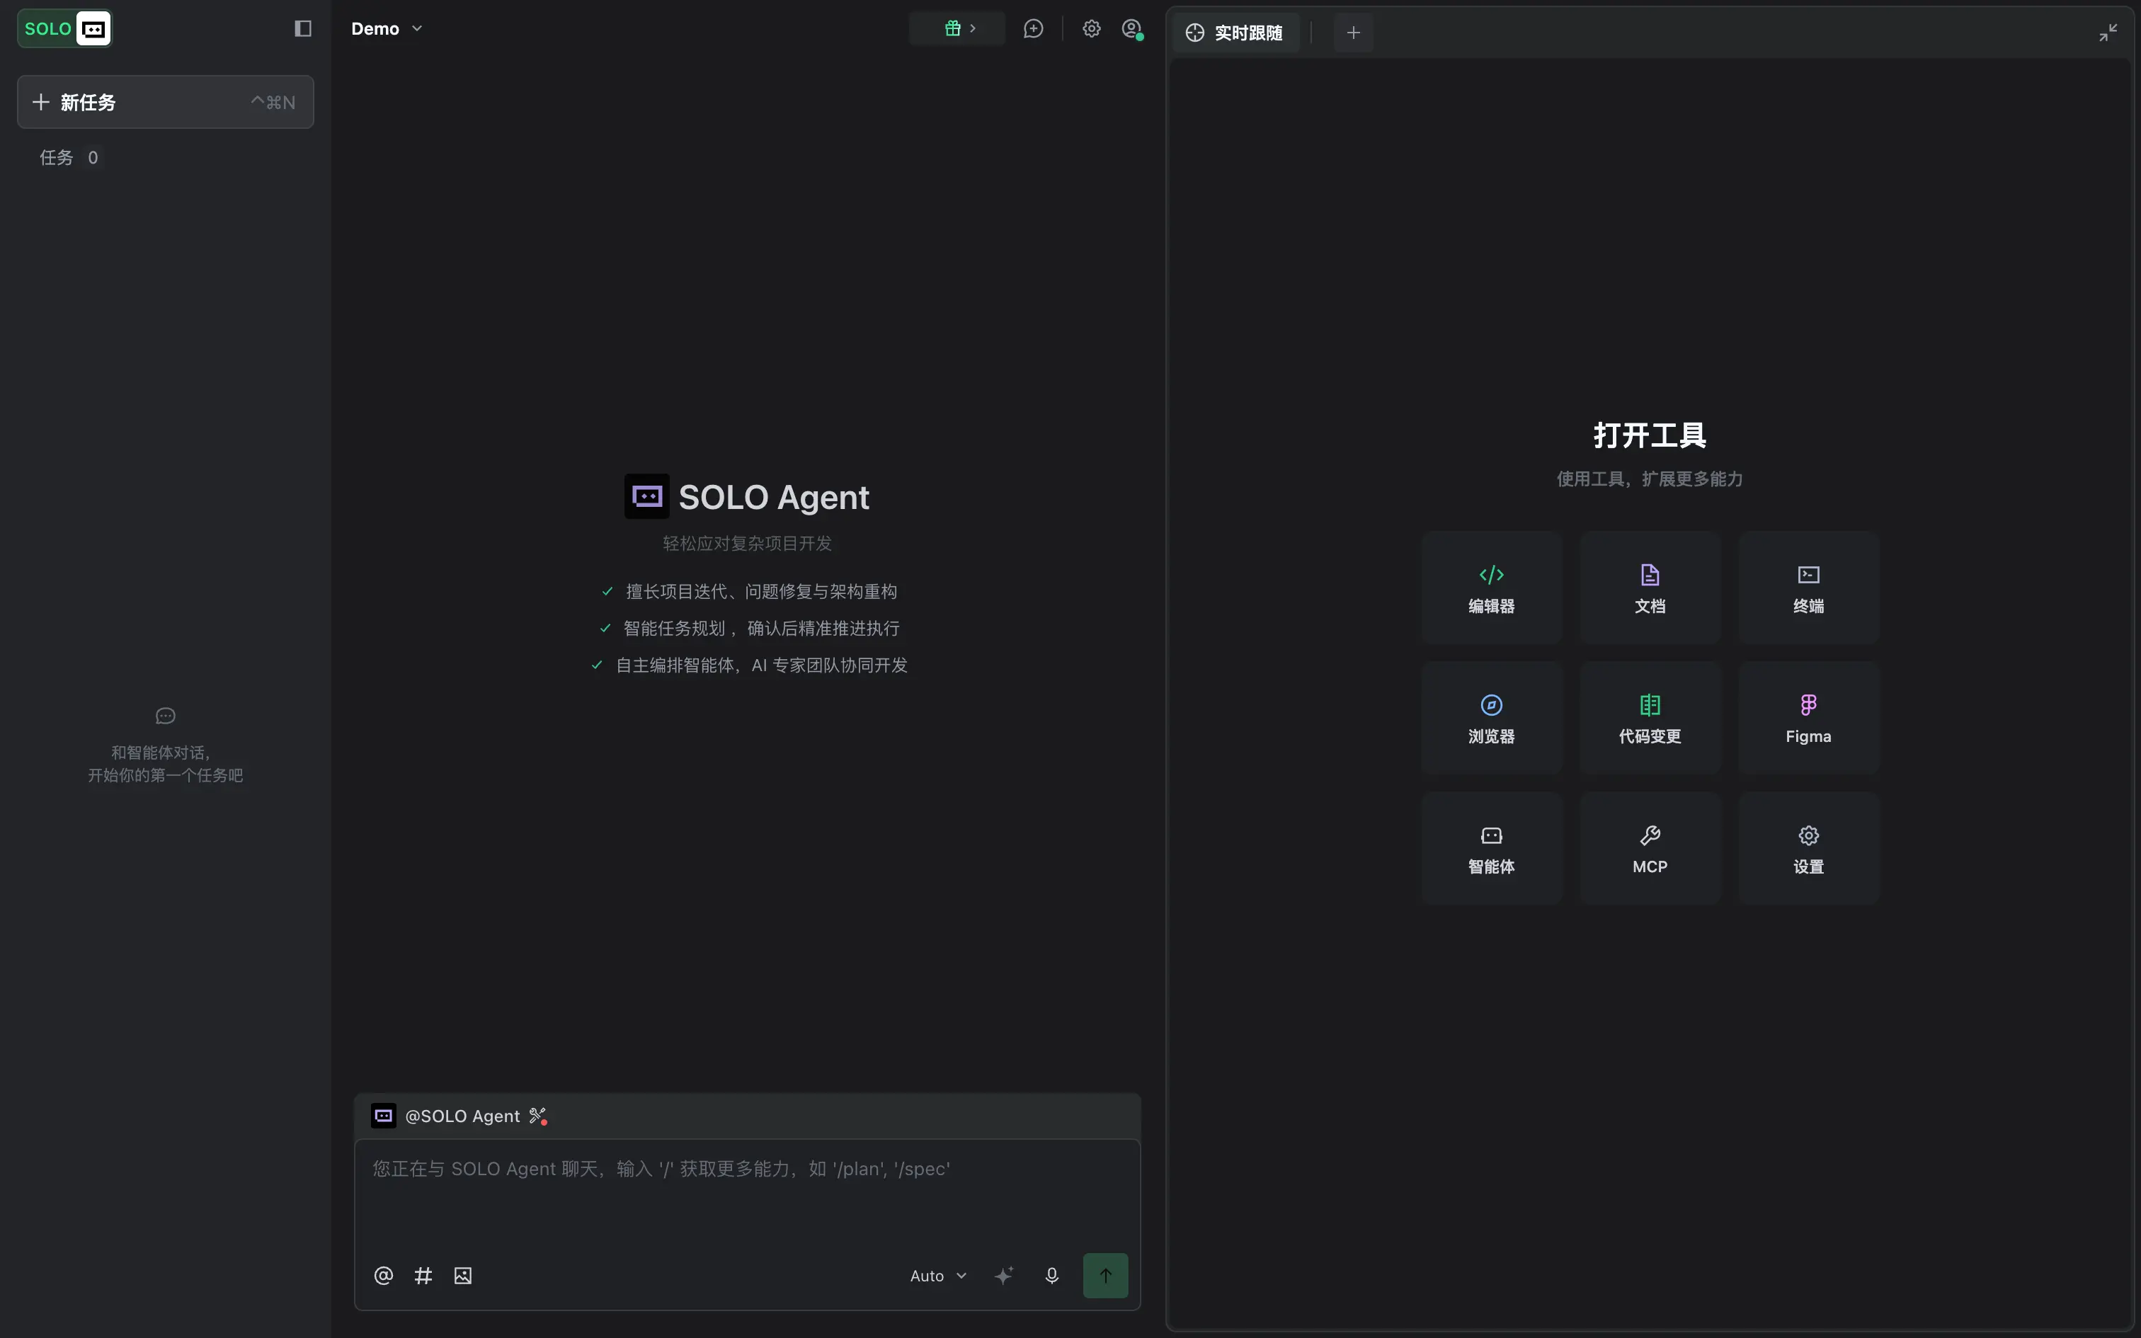Expand the Demo project dropdown
This screenshot has width=2141, height=1338.
click(x=387, y=28)
